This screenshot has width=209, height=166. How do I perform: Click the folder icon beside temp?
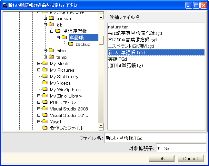[52, 57]
